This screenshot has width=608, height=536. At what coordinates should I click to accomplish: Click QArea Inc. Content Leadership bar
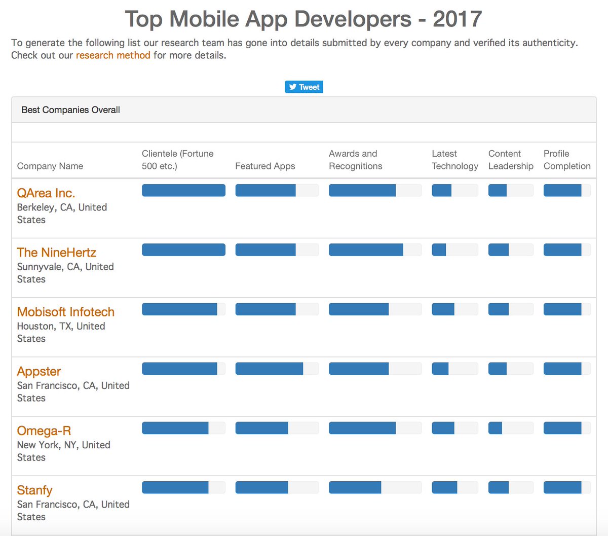click(x=511, y=190)
